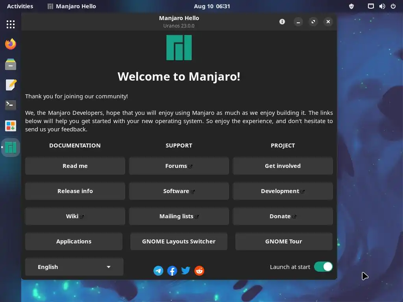Click the 'Welcome to Manjaro!' title
403x302 pixels.
click(x=179, y=77)
